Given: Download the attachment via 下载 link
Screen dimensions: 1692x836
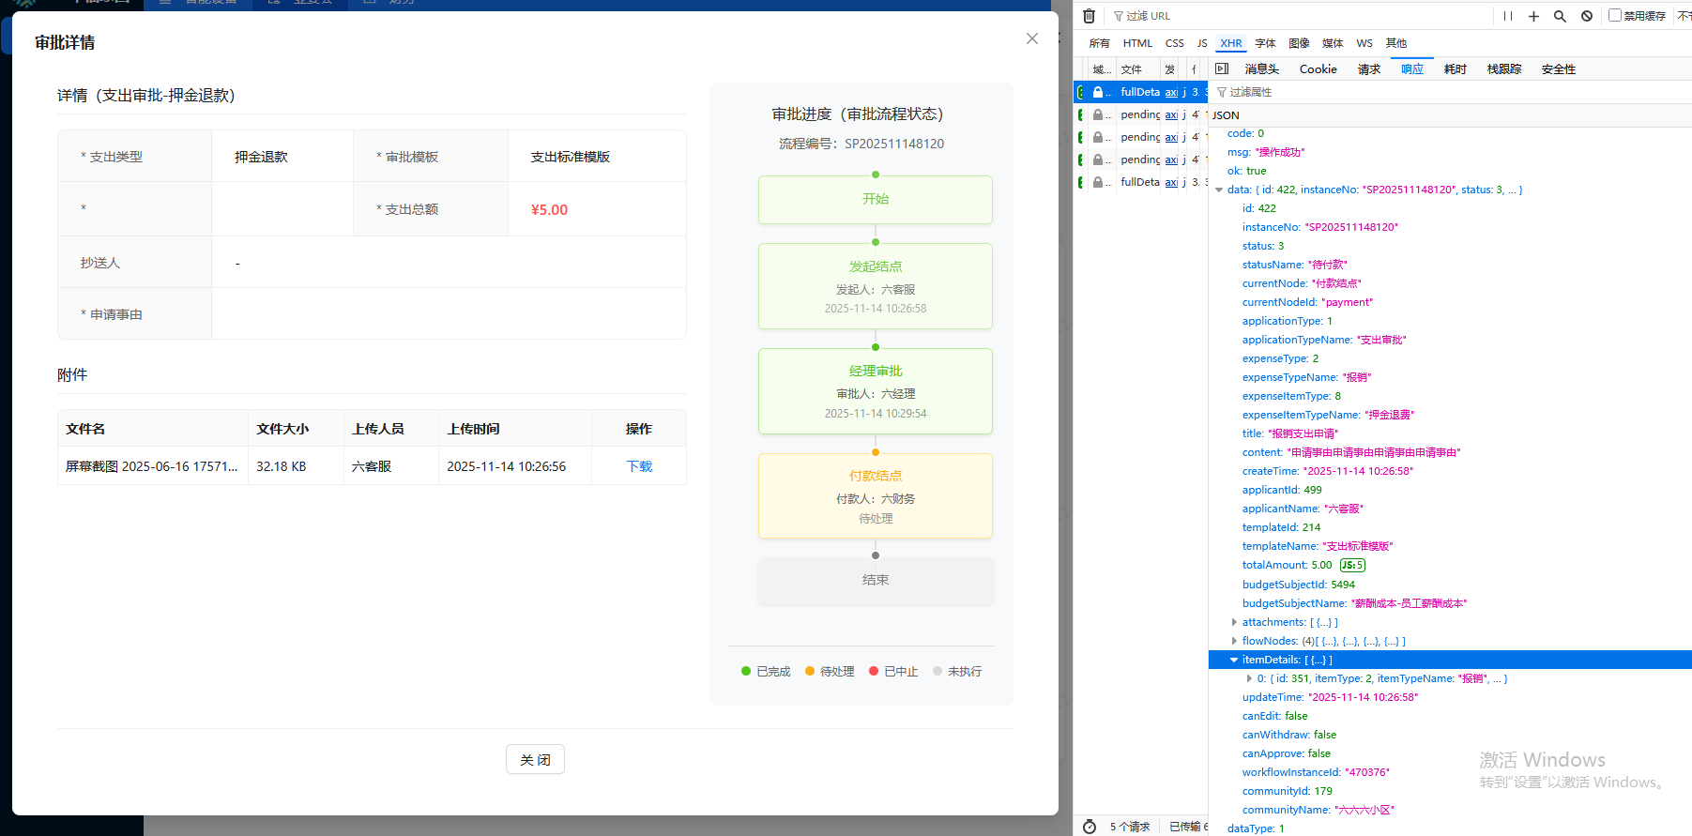Looking at the screenshot, I should point(639,466).
